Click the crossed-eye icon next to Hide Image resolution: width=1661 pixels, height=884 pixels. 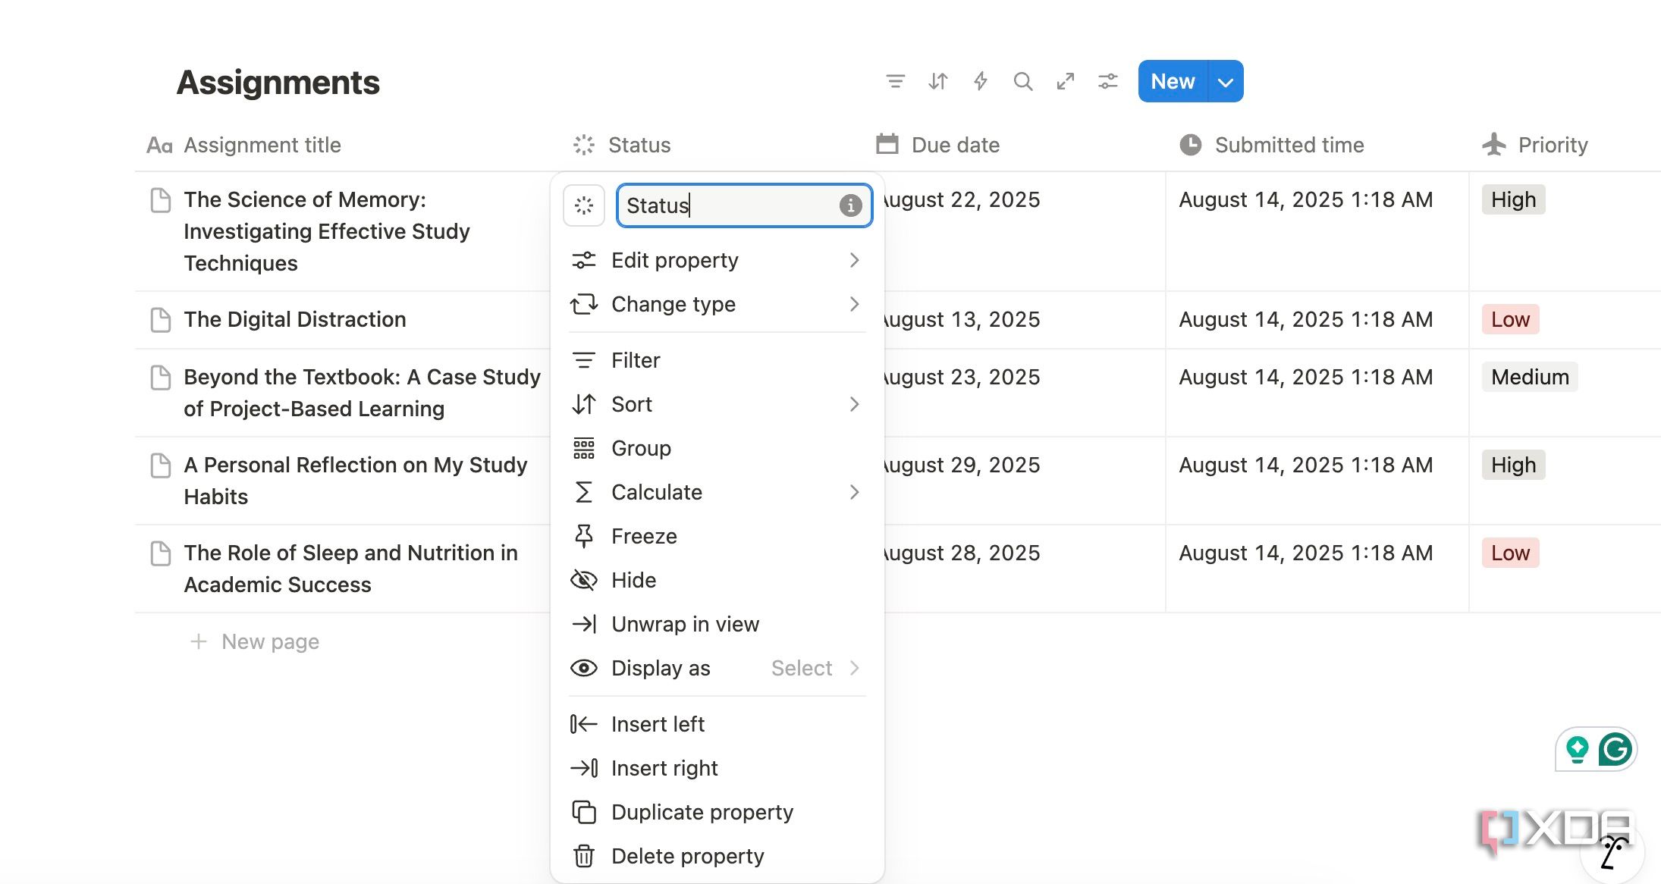(x=583, y=580)
